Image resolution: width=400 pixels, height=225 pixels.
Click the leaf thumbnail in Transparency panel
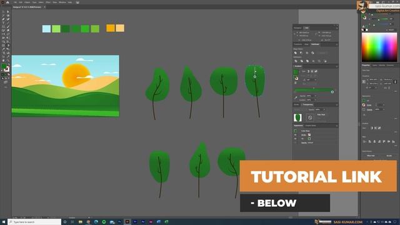pyautogui.click(x=297, y=117)
